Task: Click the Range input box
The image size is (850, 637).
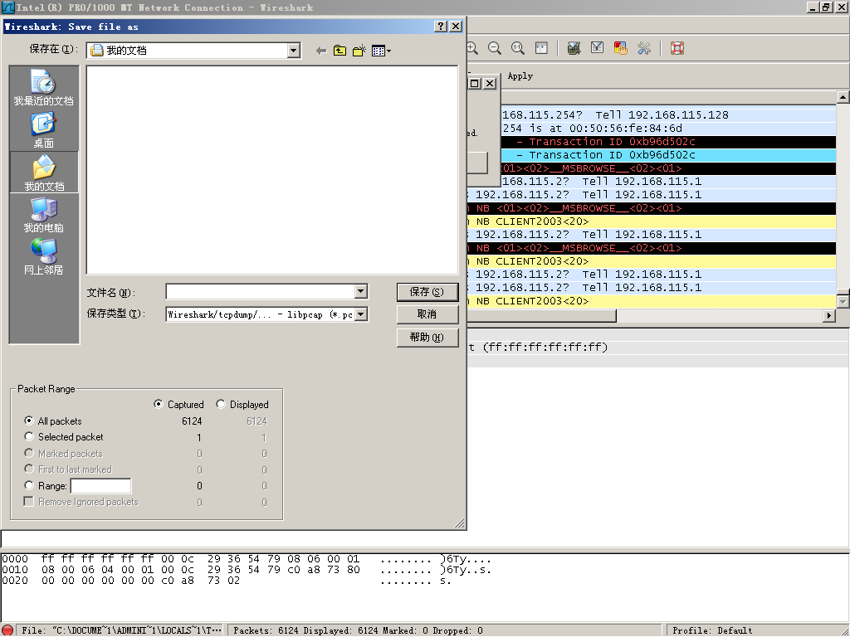Action: pos(100,486)
